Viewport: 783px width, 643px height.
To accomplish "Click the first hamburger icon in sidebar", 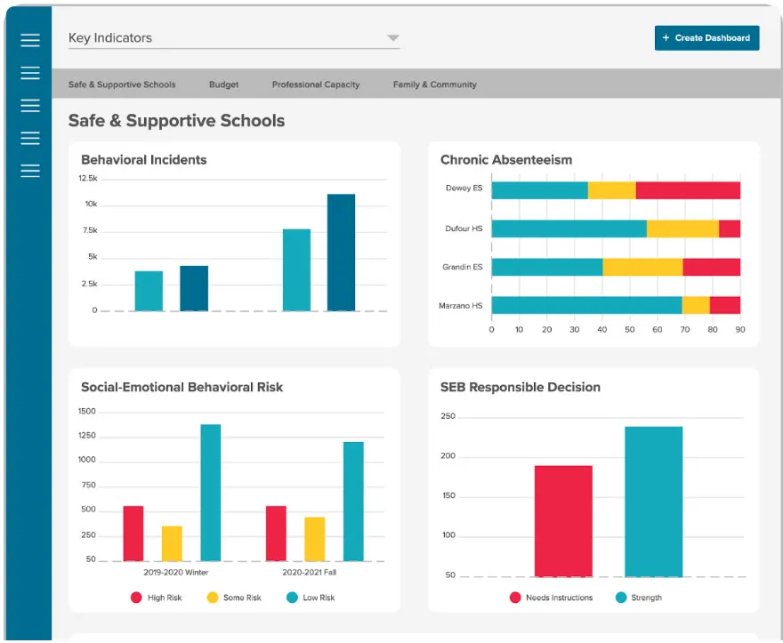I will (x=30, y=40).
